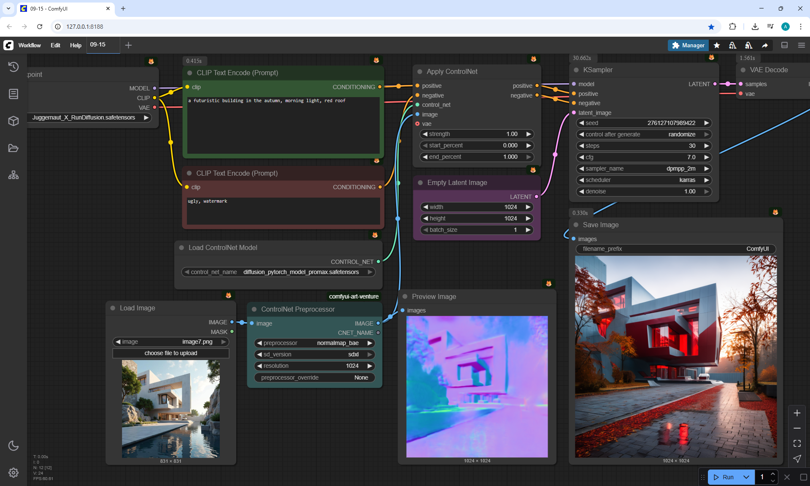This screenshot has height=486, width=810.
Task: Open the templates tree sidebar icon
Action: [x=13, y=175]
